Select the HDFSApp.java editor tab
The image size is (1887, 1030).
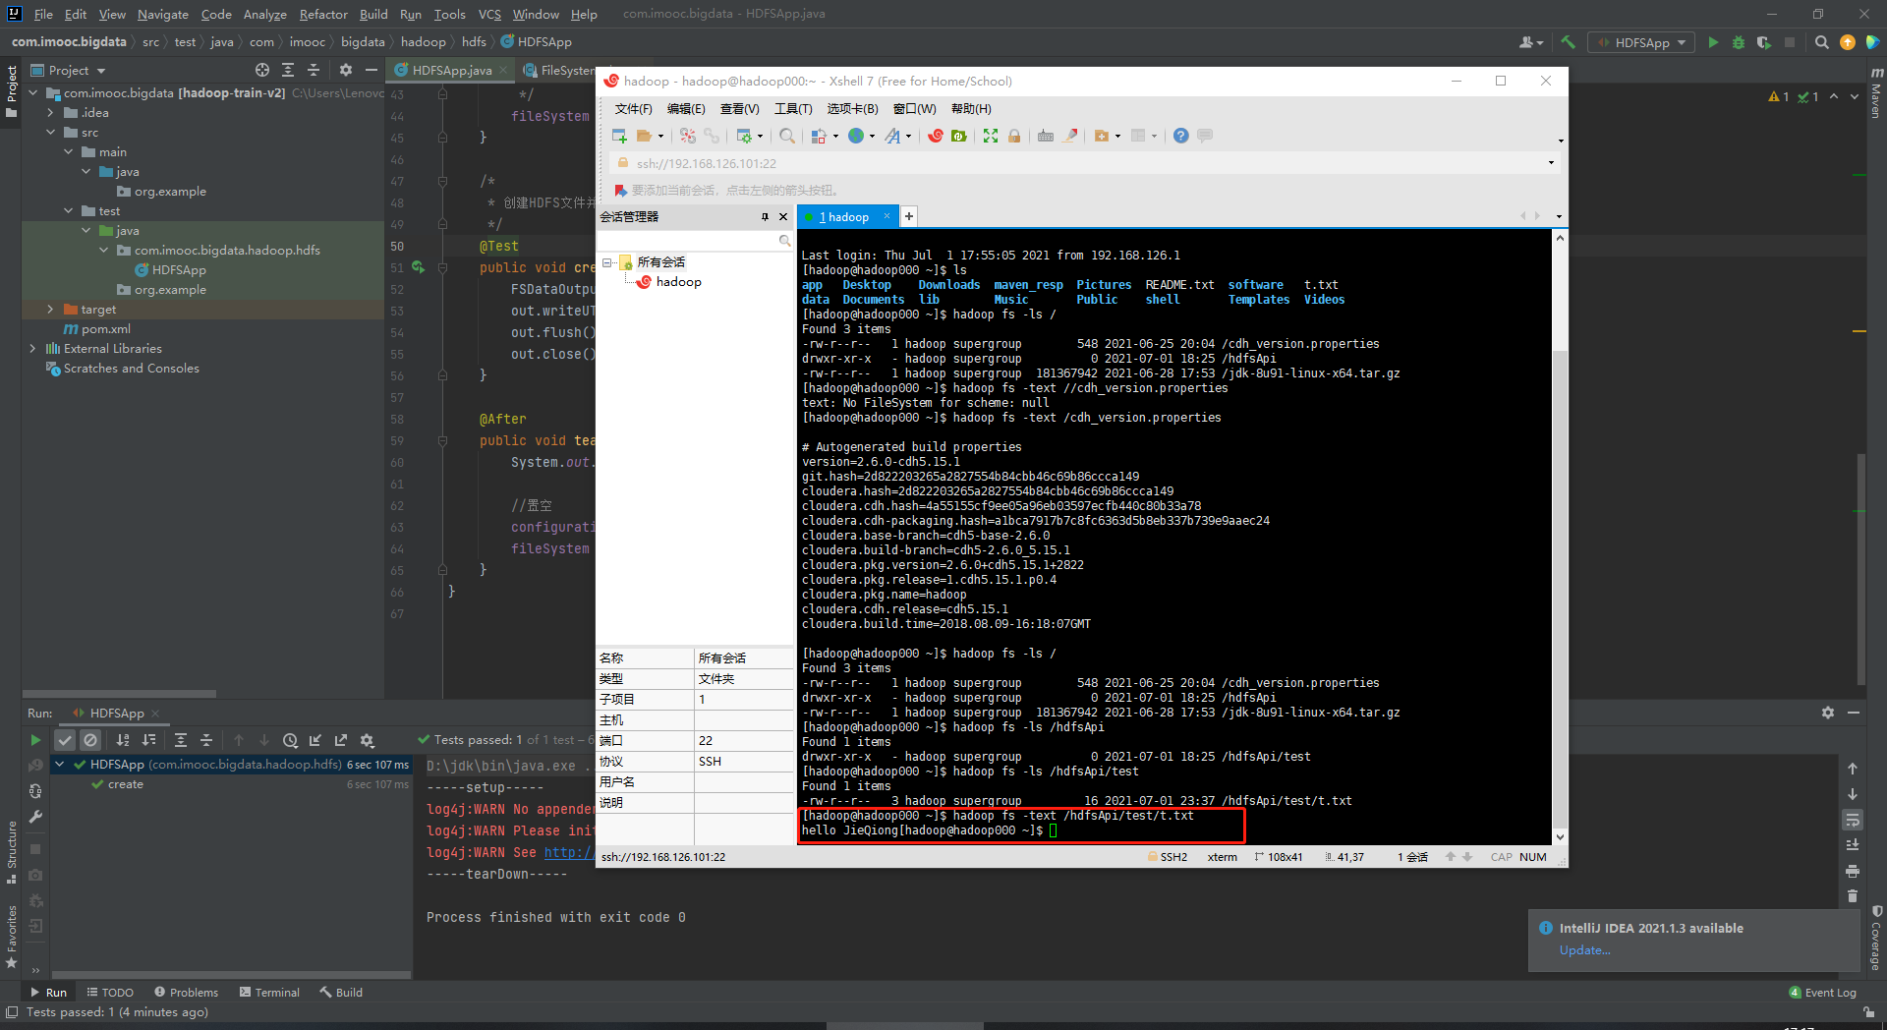click(450, 70)
